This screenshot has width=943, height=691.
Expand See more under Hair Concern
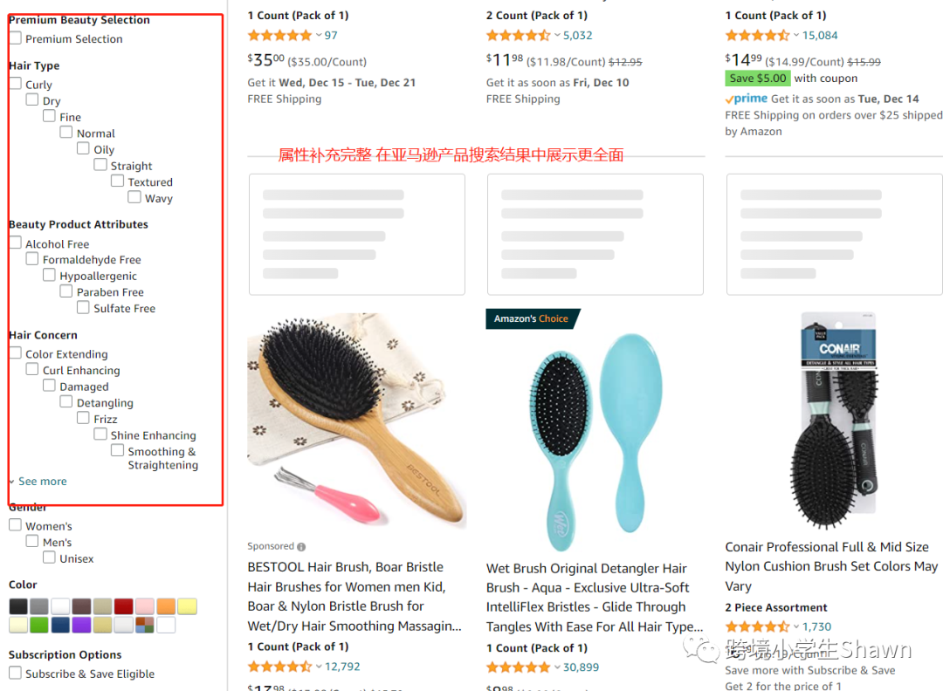(x=42, y=482)
